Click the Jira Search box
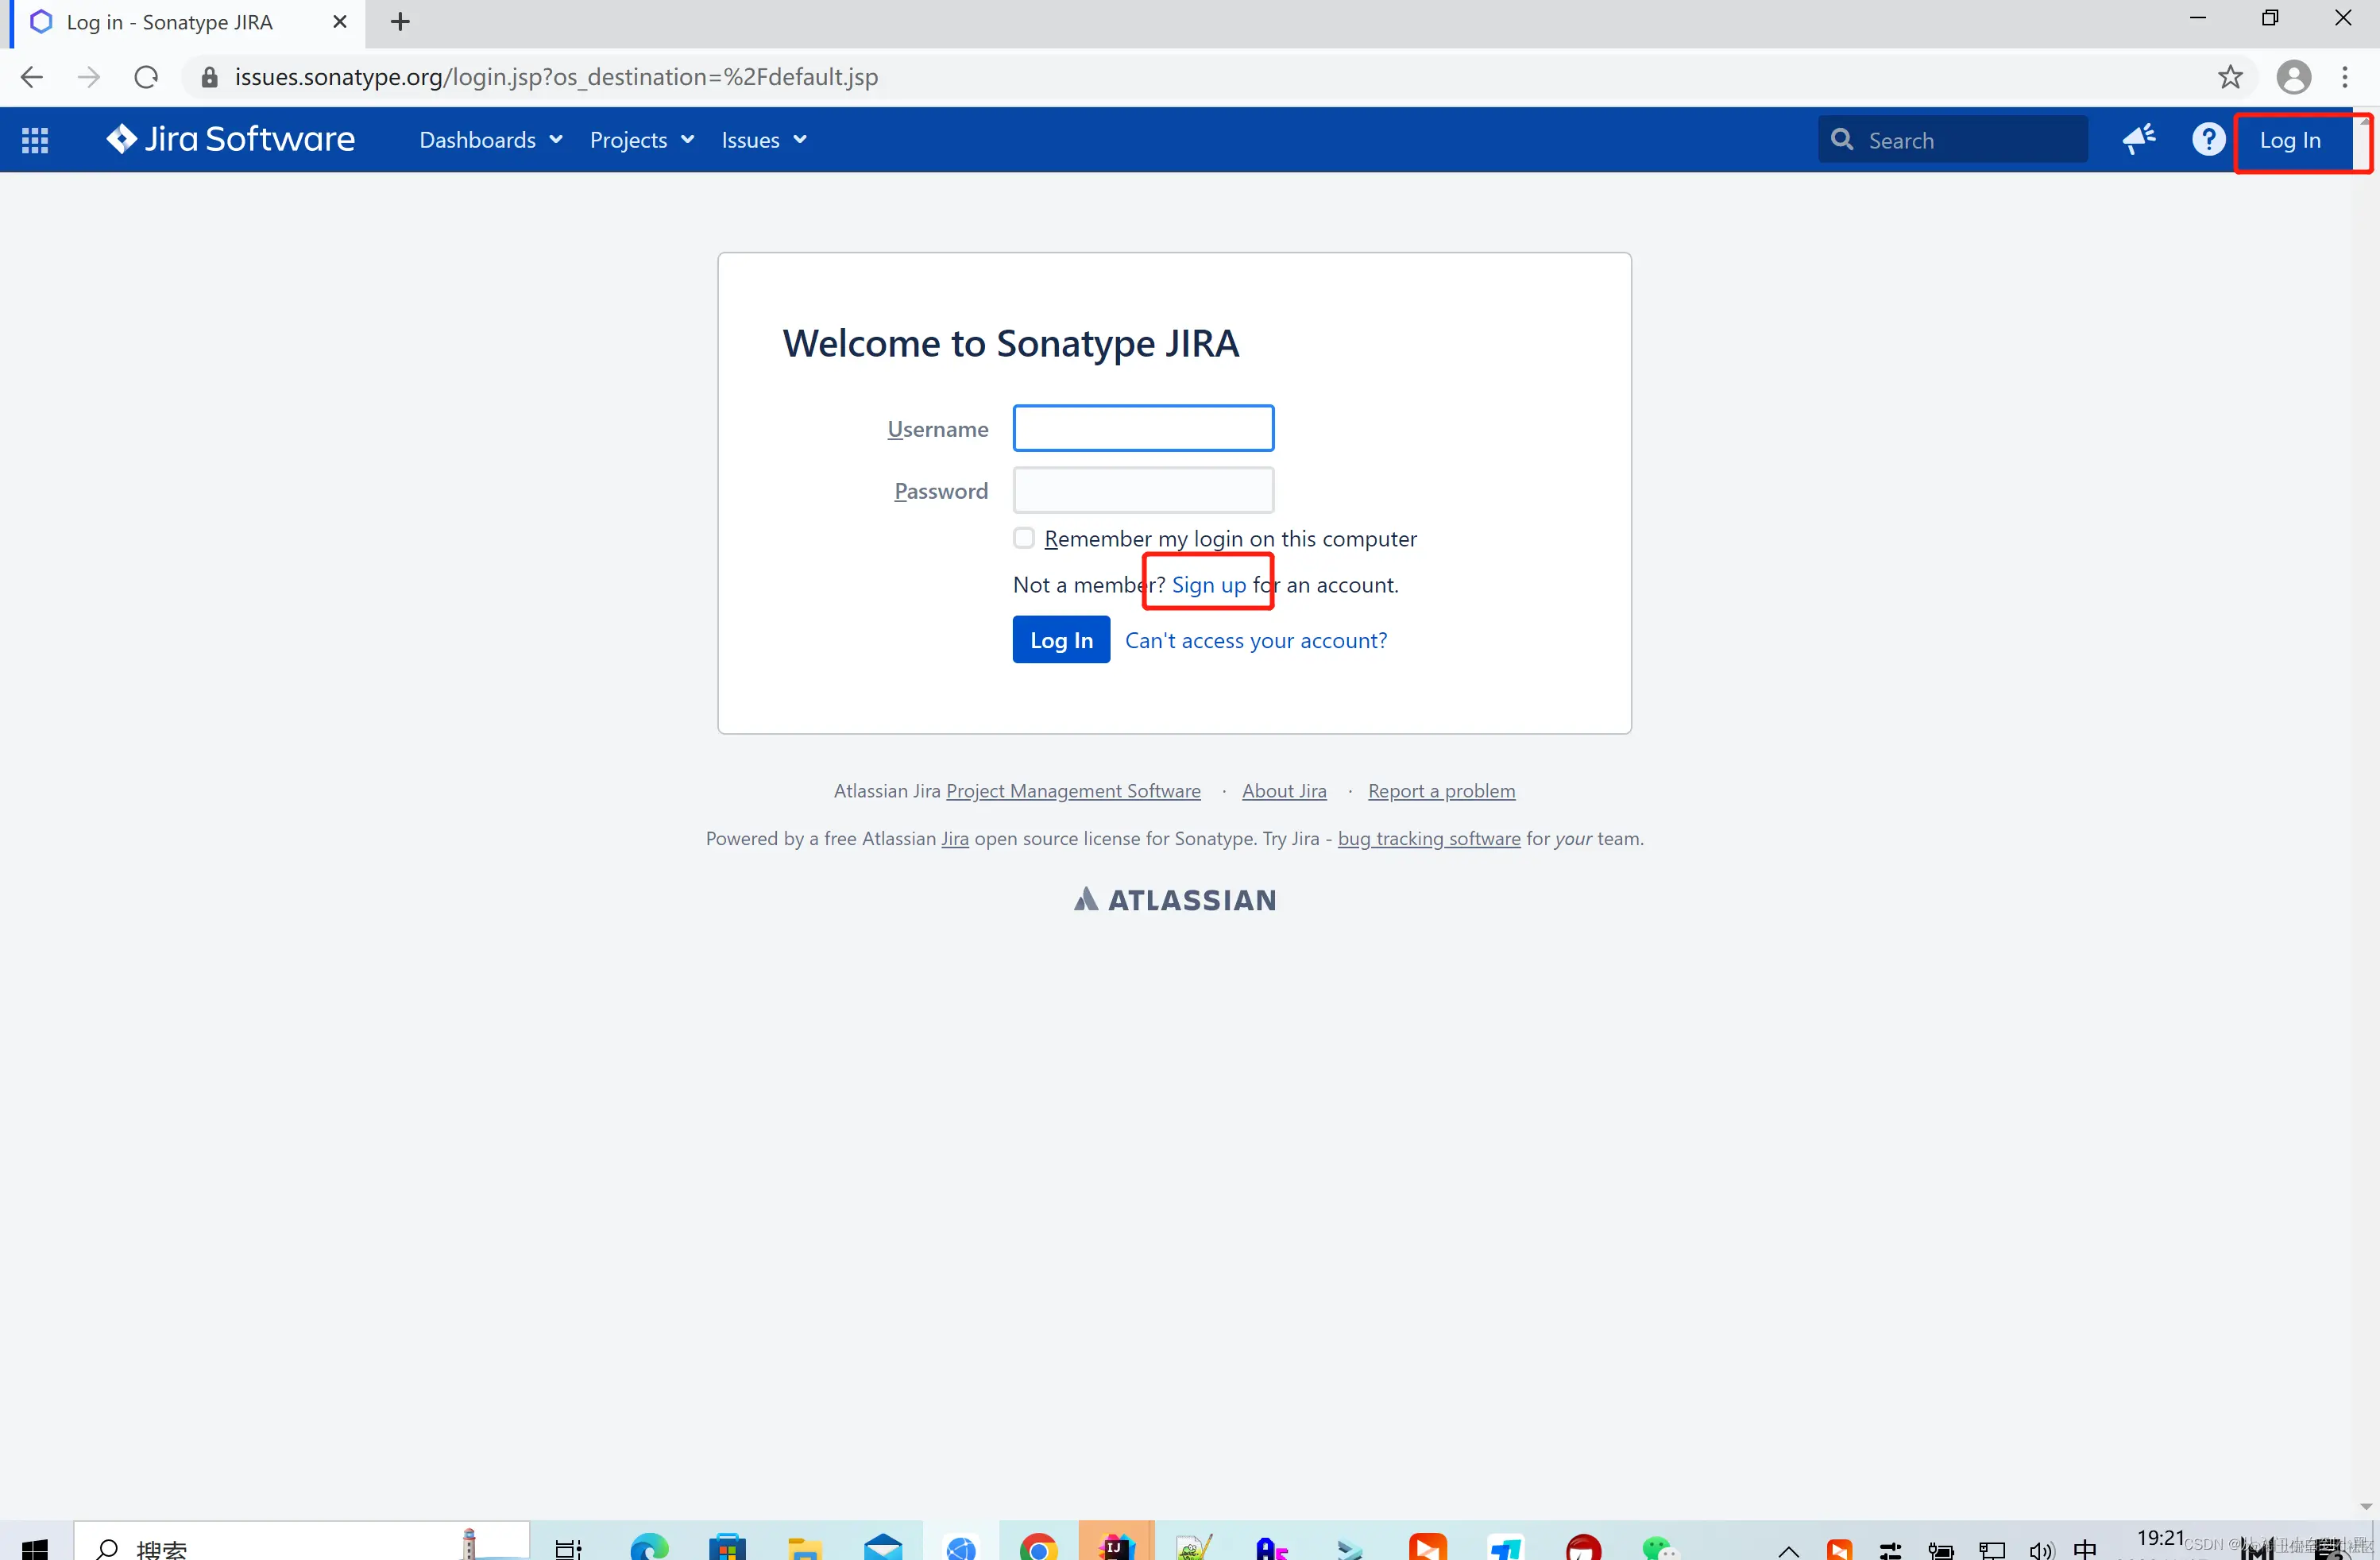The width and height of the screenshot is (2380, 1560). click(x=1952, y=140)
